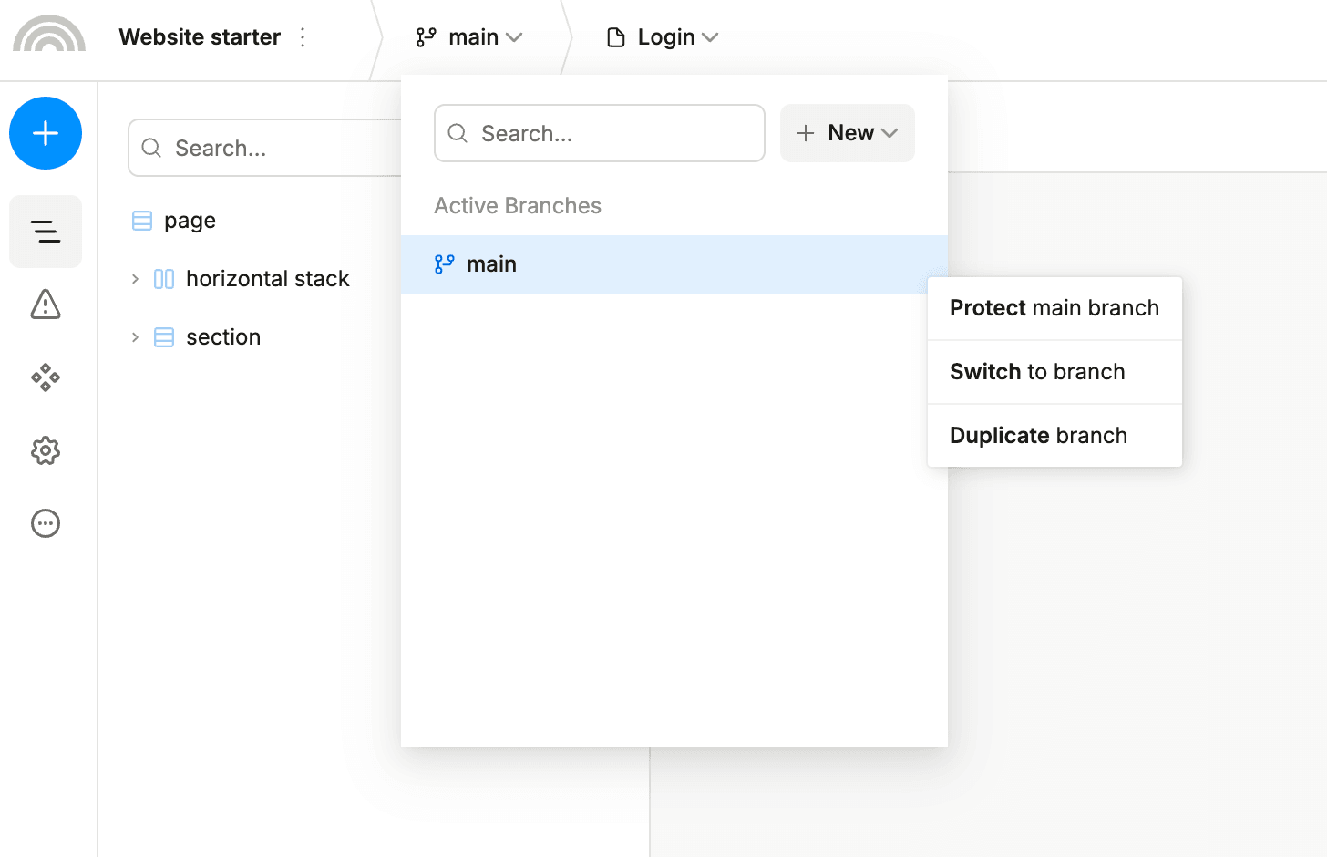Click the rainbow app logo
Viewport: 1327px width, 857px height.
pyautogui.click(x=49, y=34)
